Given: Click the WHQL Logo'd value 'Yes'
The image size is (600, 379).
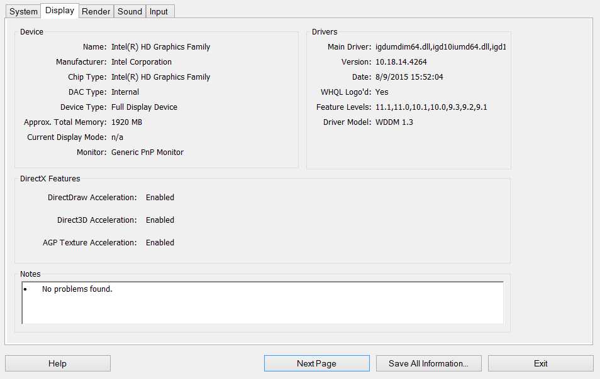Looking at the screenshot, I should click(x=382, y=92).
